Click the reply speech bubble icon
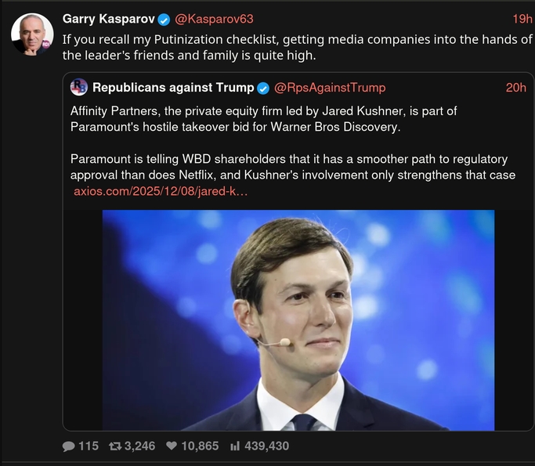The height and width of the screenshot is (466, 535). 69,446
